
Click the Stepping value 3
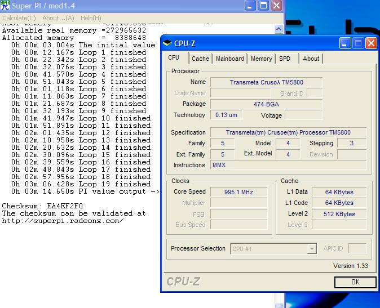[352, 143]
